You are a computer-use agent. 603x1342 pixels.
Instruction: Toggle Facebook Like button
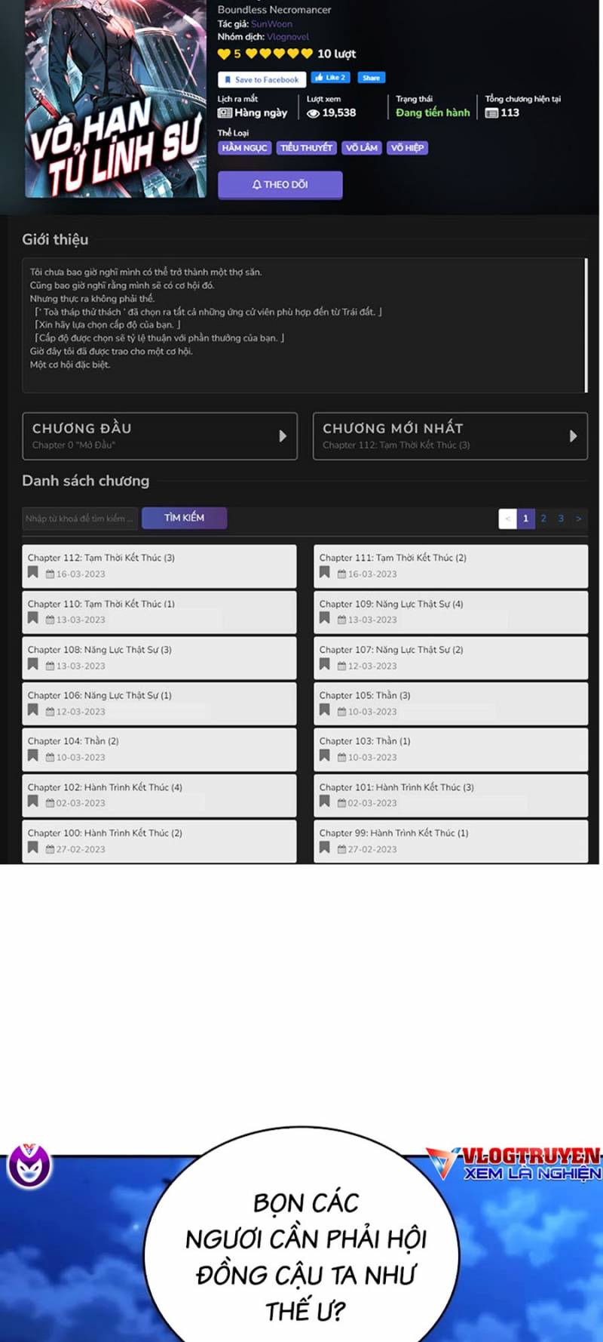pyautogui.click(x=330, y=78)
